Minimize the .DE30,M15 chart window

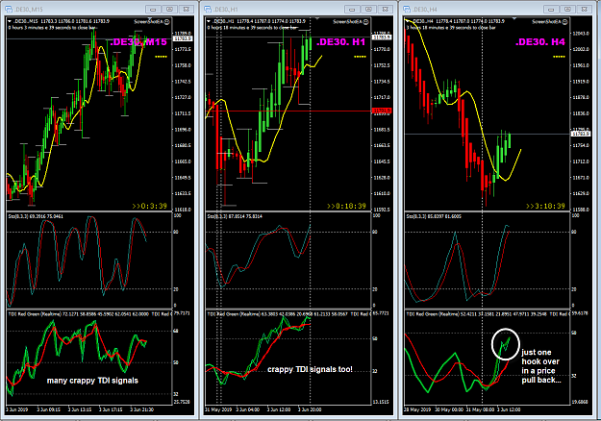point(153,10)
